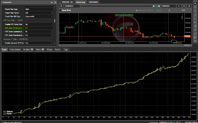Select the XAUUSD h4 tab
198x123 pixels.
67,2
